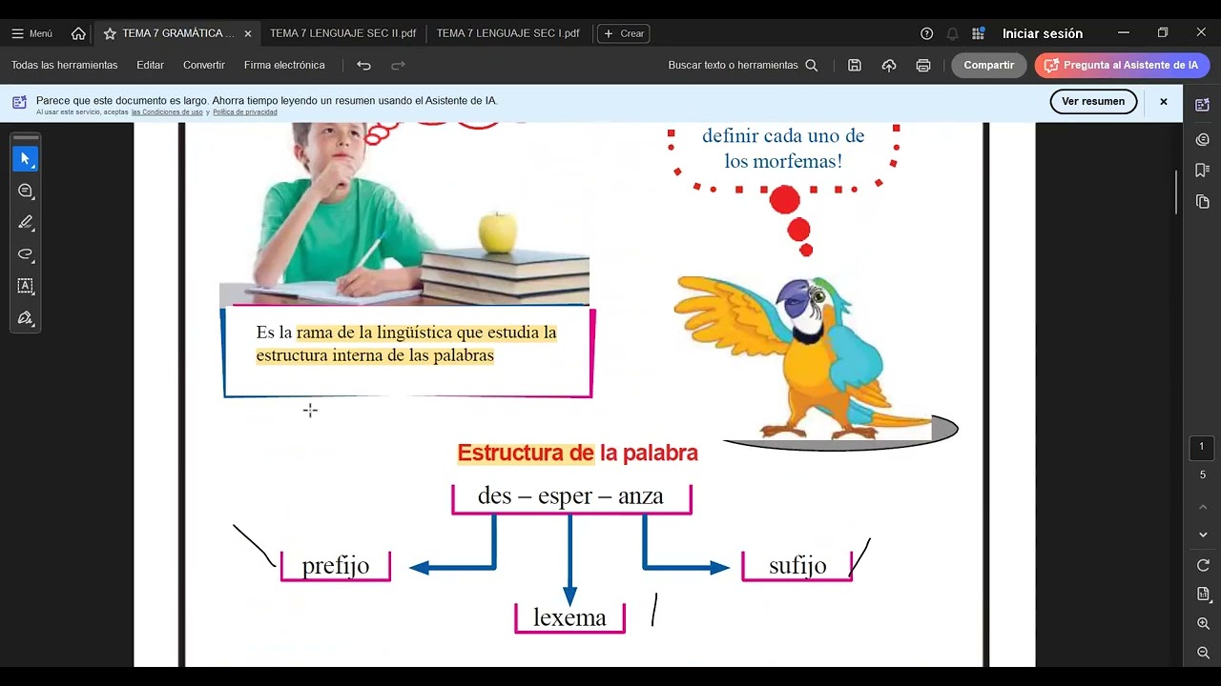Click highlighted text 'rama de la lingüística'

(x=373, y=333)
